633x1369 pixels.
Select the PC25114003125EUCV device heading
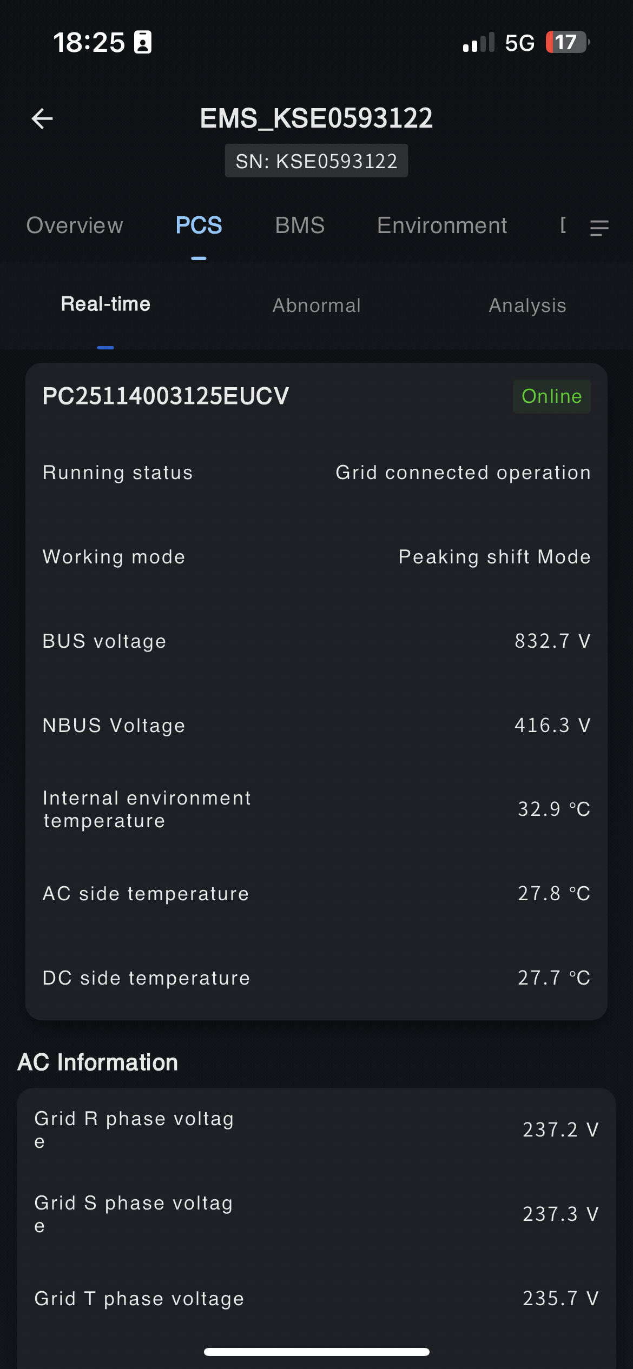point(166,396)
